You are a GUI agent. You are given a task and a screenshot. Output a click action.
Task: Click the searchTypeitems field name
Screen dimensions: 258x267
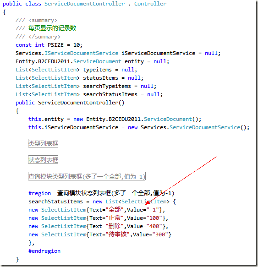click(107, 86)
